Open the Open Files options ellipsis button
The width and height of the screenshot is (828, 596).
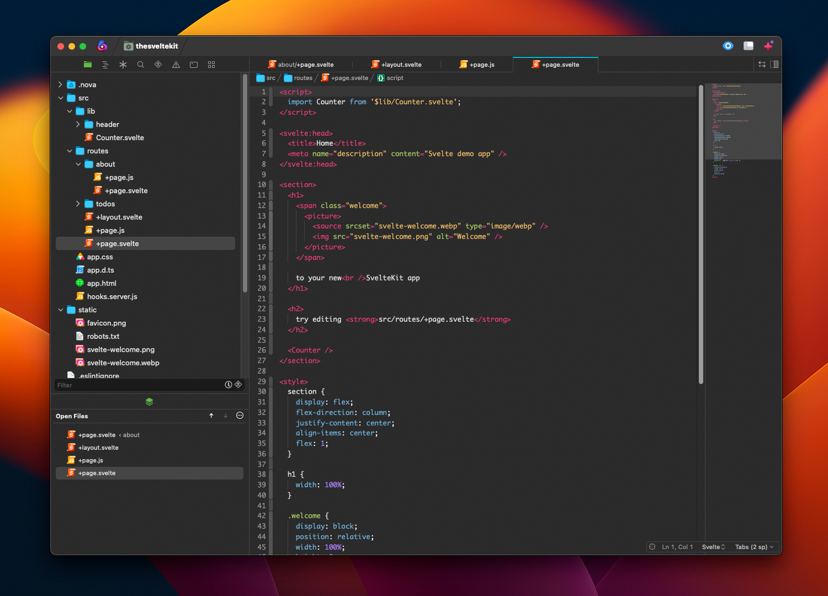tap(240, 416)
